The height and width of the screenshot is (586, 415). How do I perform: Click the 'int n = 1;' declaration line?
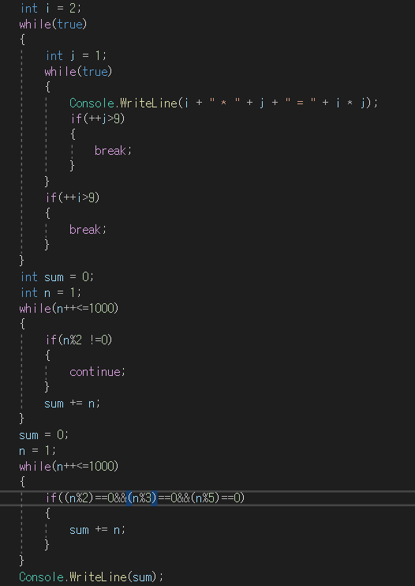point(50,293)
